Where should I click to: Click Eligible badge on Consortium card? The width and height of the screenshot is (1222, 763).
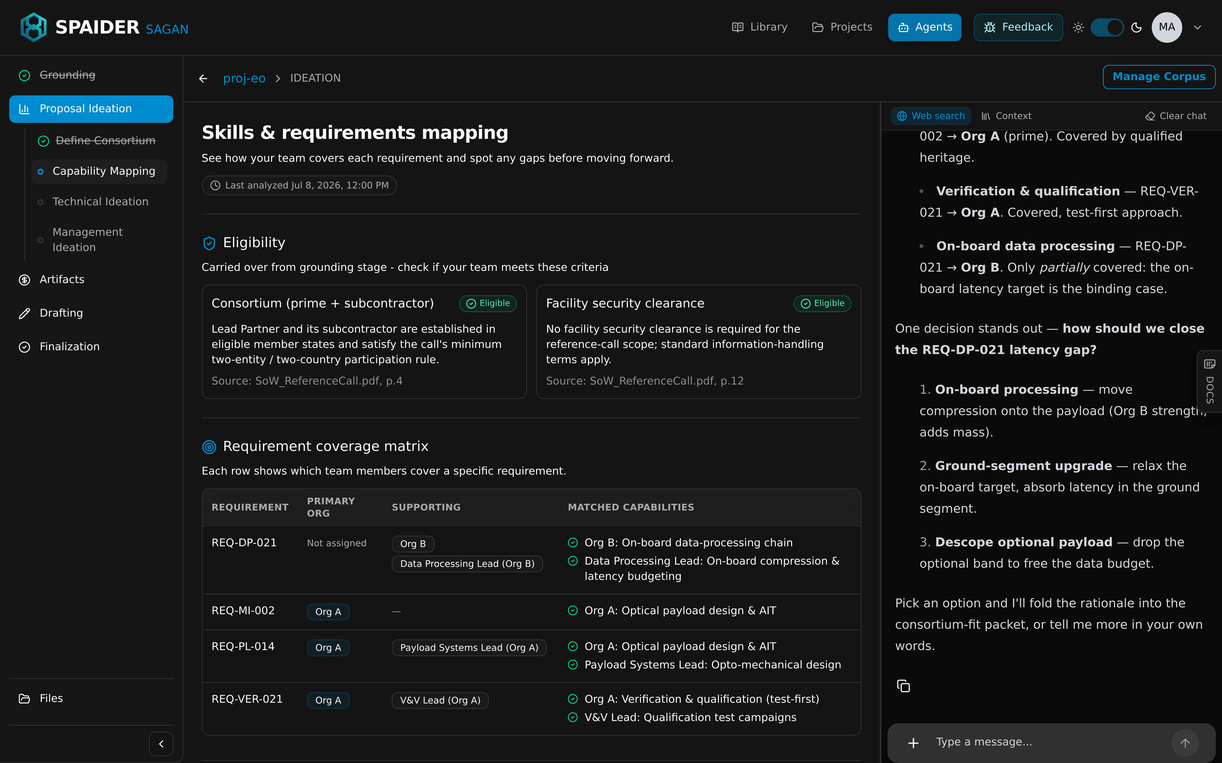(488, 303)
